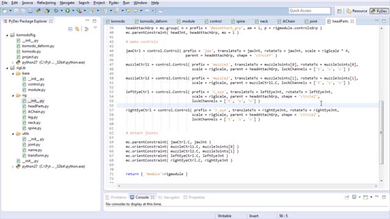Collapse the base folder in tree

pos(13,74)
